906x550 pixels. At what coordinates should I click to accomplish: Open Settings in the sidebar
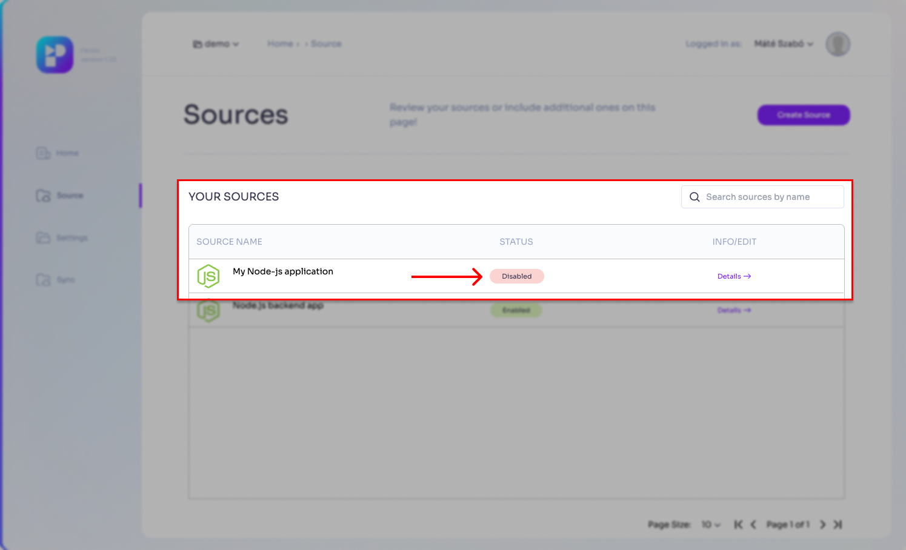click(x=62, y=238)
